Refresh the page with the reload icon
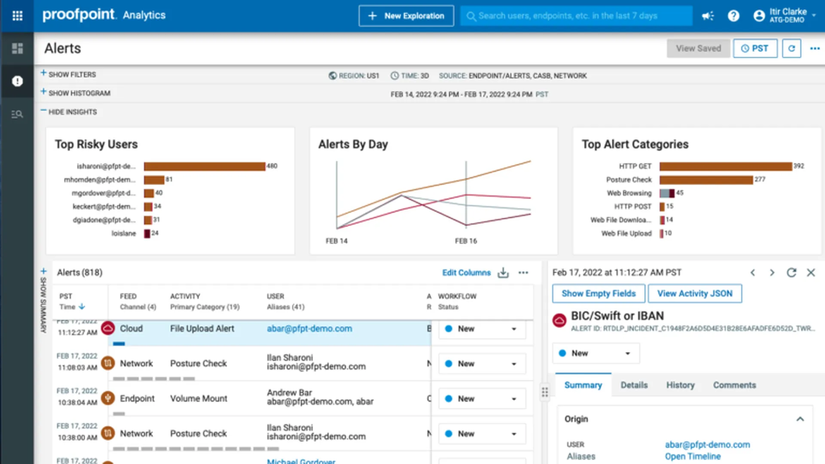 pyautogui.click(x=791, y=48)
